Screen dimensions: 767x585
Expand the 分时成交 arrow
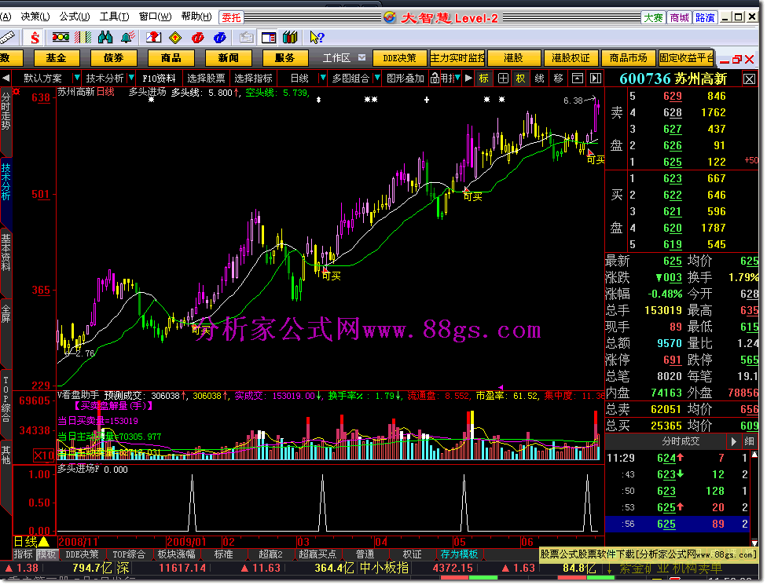tap(733, 441)
